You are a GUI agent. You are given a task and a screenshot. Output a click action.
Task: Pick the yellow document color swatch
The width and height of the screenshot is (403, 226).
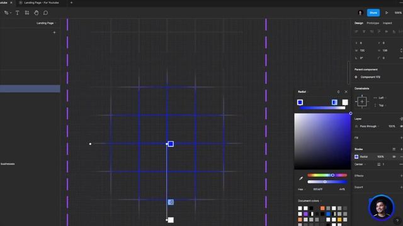pos(339,220)
